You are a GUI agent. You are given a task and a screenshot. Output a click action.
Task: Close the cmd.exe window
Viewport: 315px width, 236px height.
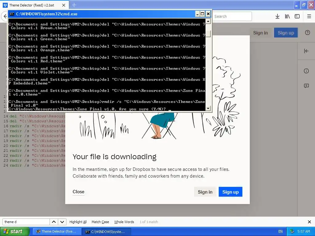pos(208,14)
